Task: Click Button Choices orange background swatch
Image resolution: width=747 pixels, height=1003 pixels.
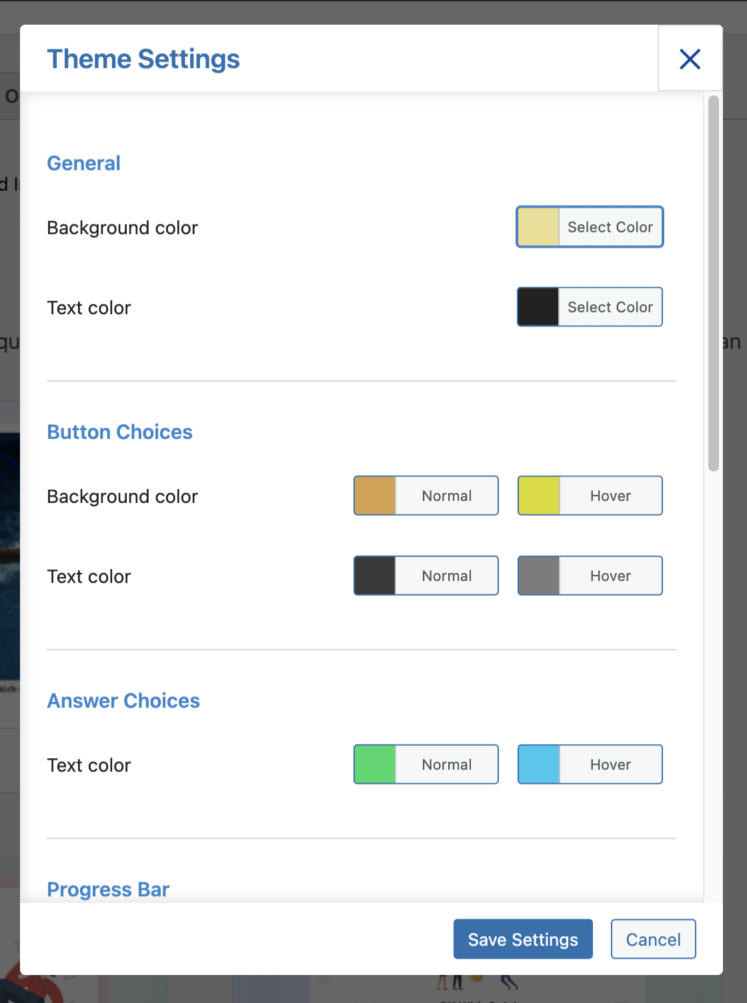Action: coord(375,495)
